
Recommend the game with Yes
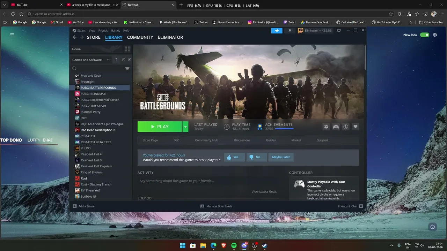coord(234,157)
